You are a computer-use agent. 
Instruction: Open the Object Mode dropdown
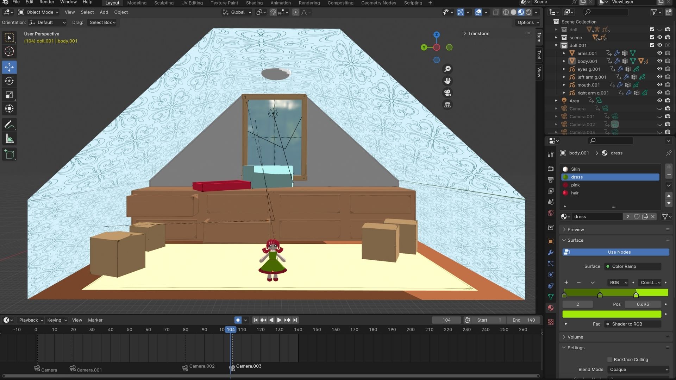click(x=38, y=12)
